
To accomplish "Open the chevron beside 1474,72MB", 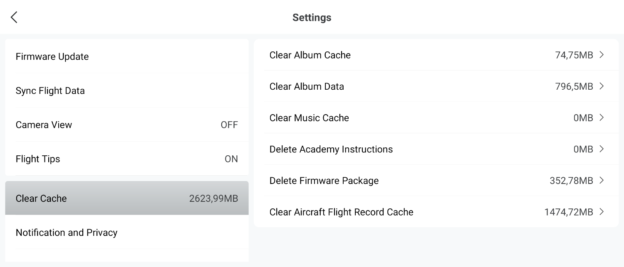I will click(x=602, y=212).
